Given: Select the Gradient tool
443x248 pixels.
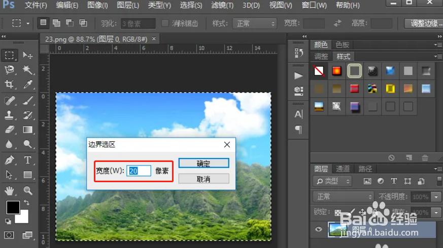Looking at the screenshot, I should click(x=27, y=130).
